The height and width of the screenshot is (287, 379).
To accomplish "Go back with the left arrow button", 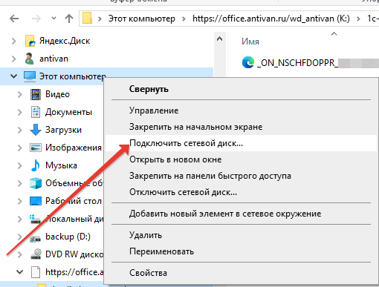I will [x=14, y=19].
